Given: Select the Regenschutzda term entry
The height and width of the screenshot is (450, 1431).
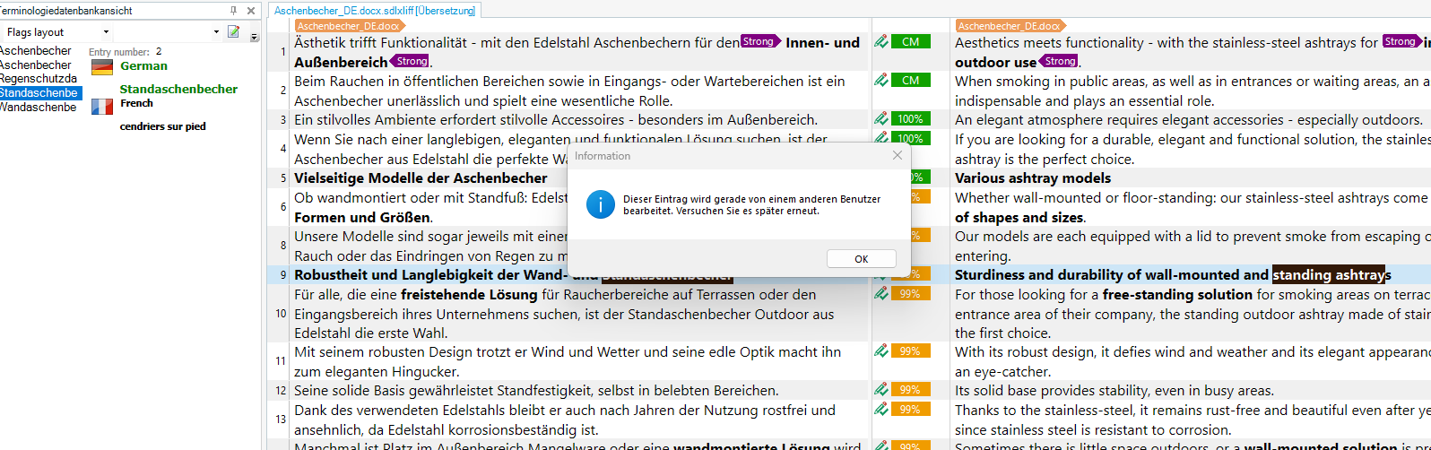Looking at the screenshot, I should click(x=39, y=79).
